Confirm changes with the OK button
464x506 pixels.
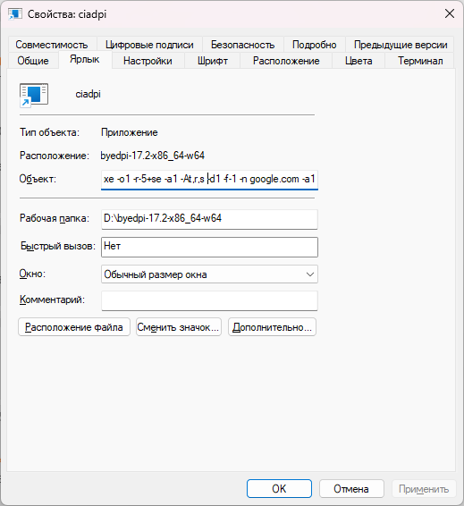[279, 489]
